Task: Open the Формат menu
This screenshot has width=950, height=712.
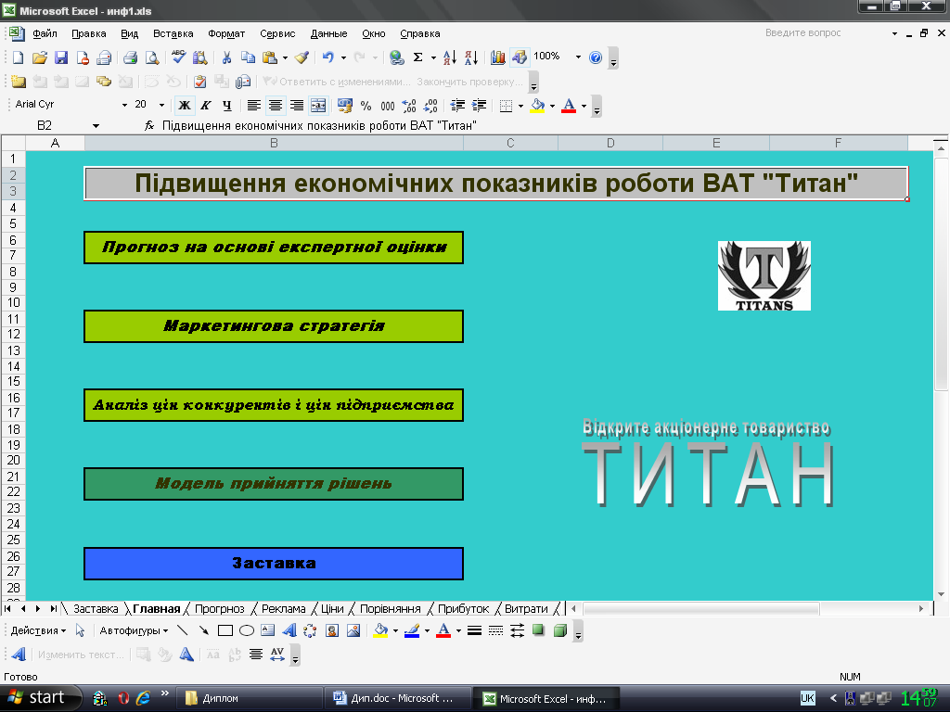Action: (x=226, y=33)
